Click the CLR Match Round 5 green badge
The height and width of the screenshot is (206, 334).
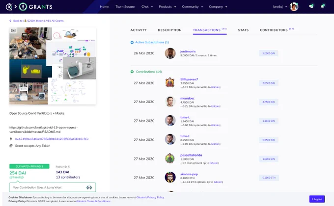tap(29, 166)
